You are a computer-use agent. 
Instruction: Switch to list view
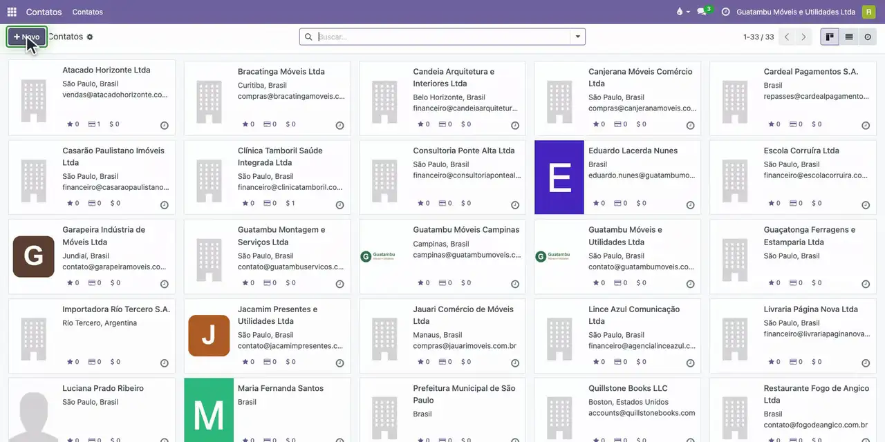[x=849, y=37]
